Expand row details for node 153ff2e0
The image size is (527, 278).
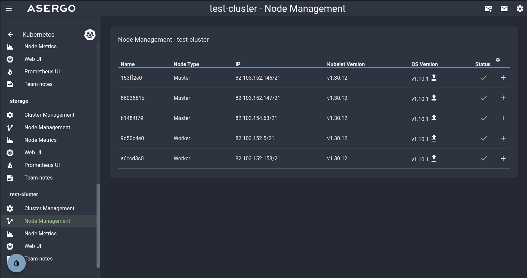point(503,78)
